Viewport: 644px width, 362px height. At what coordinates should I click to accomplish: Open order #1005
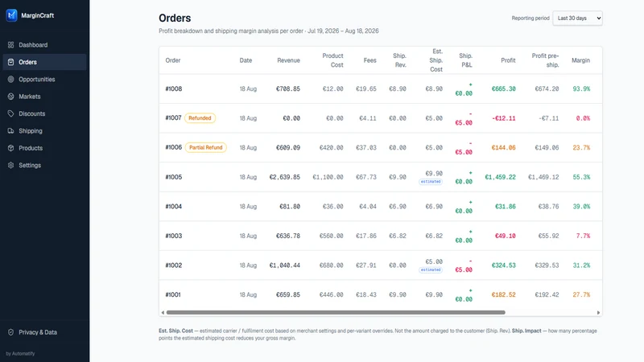[x=174, y=177]
